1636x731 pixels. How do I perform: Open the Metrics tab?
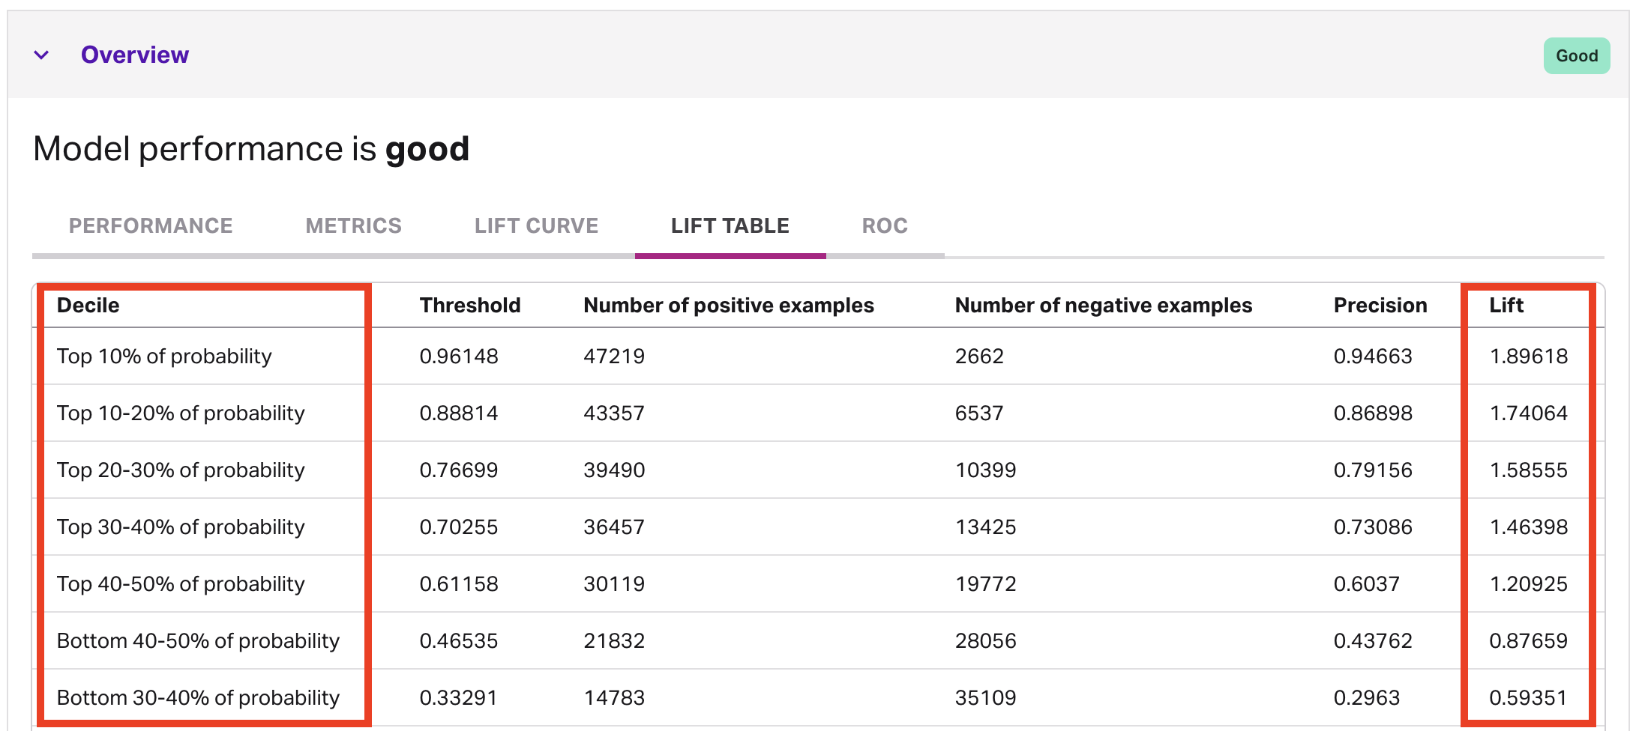coord(353,225)
